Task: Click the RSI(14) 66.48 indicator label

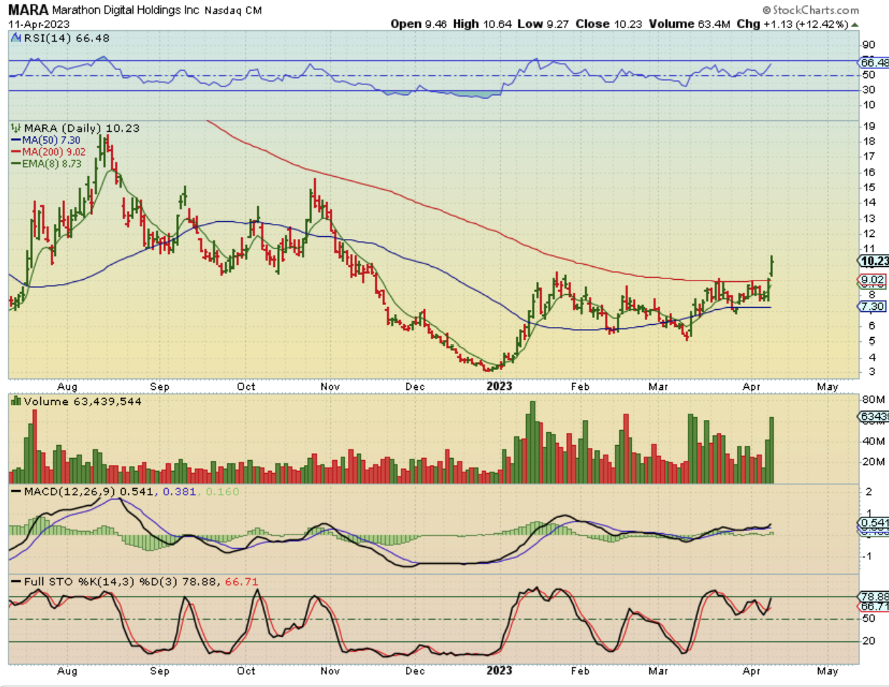Action: 67,38
